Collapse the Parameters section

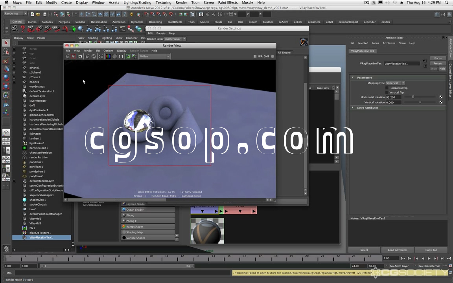pyautogui.click(x=352, y=77)
